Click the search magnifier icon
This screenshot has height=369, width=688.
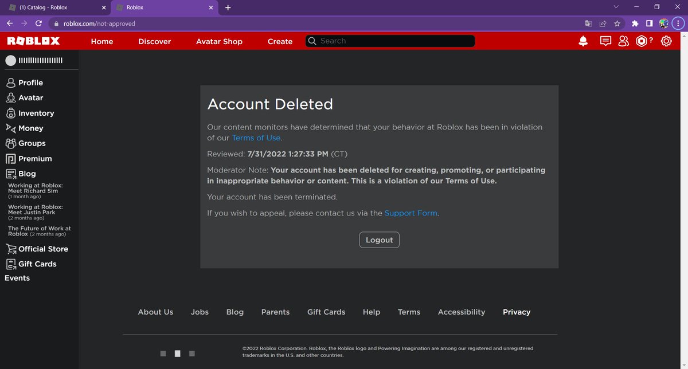pos(312,41)
